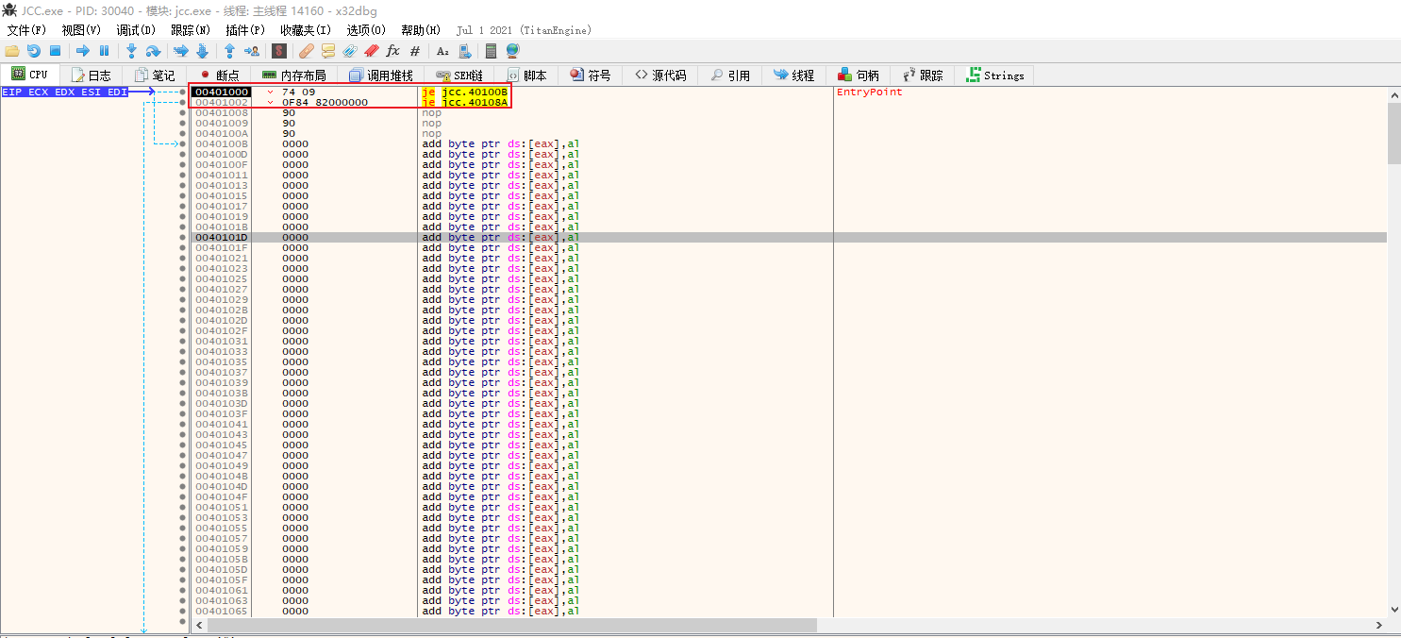Switch to the 源代码 source tab
This screenshot has width=1401, height=638.
pos(660,76)
